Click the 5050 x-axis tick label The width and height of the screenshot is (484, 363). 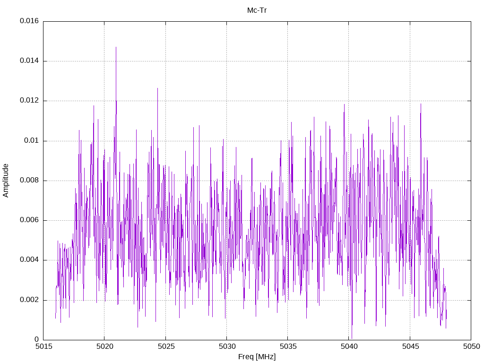click(471, 346)
